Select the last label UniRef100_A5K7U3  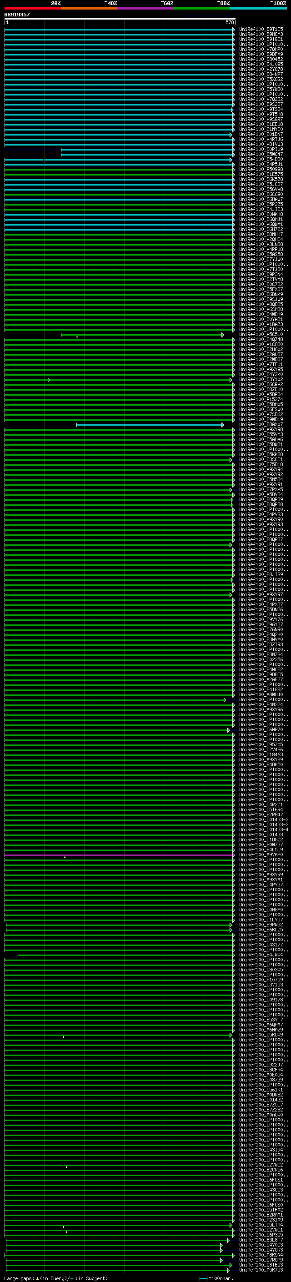click(261, 1270)
